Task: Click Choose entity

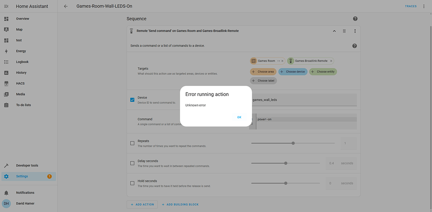Action: [x=323, y=72]
